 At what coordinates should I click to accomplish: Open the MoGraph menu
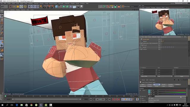pyautogui.click(x=61, y=3)
